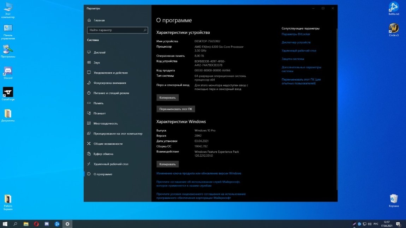This screenshot has width=406, height=228.
Task: Select the Звук speaker icon
Action: 89,62
